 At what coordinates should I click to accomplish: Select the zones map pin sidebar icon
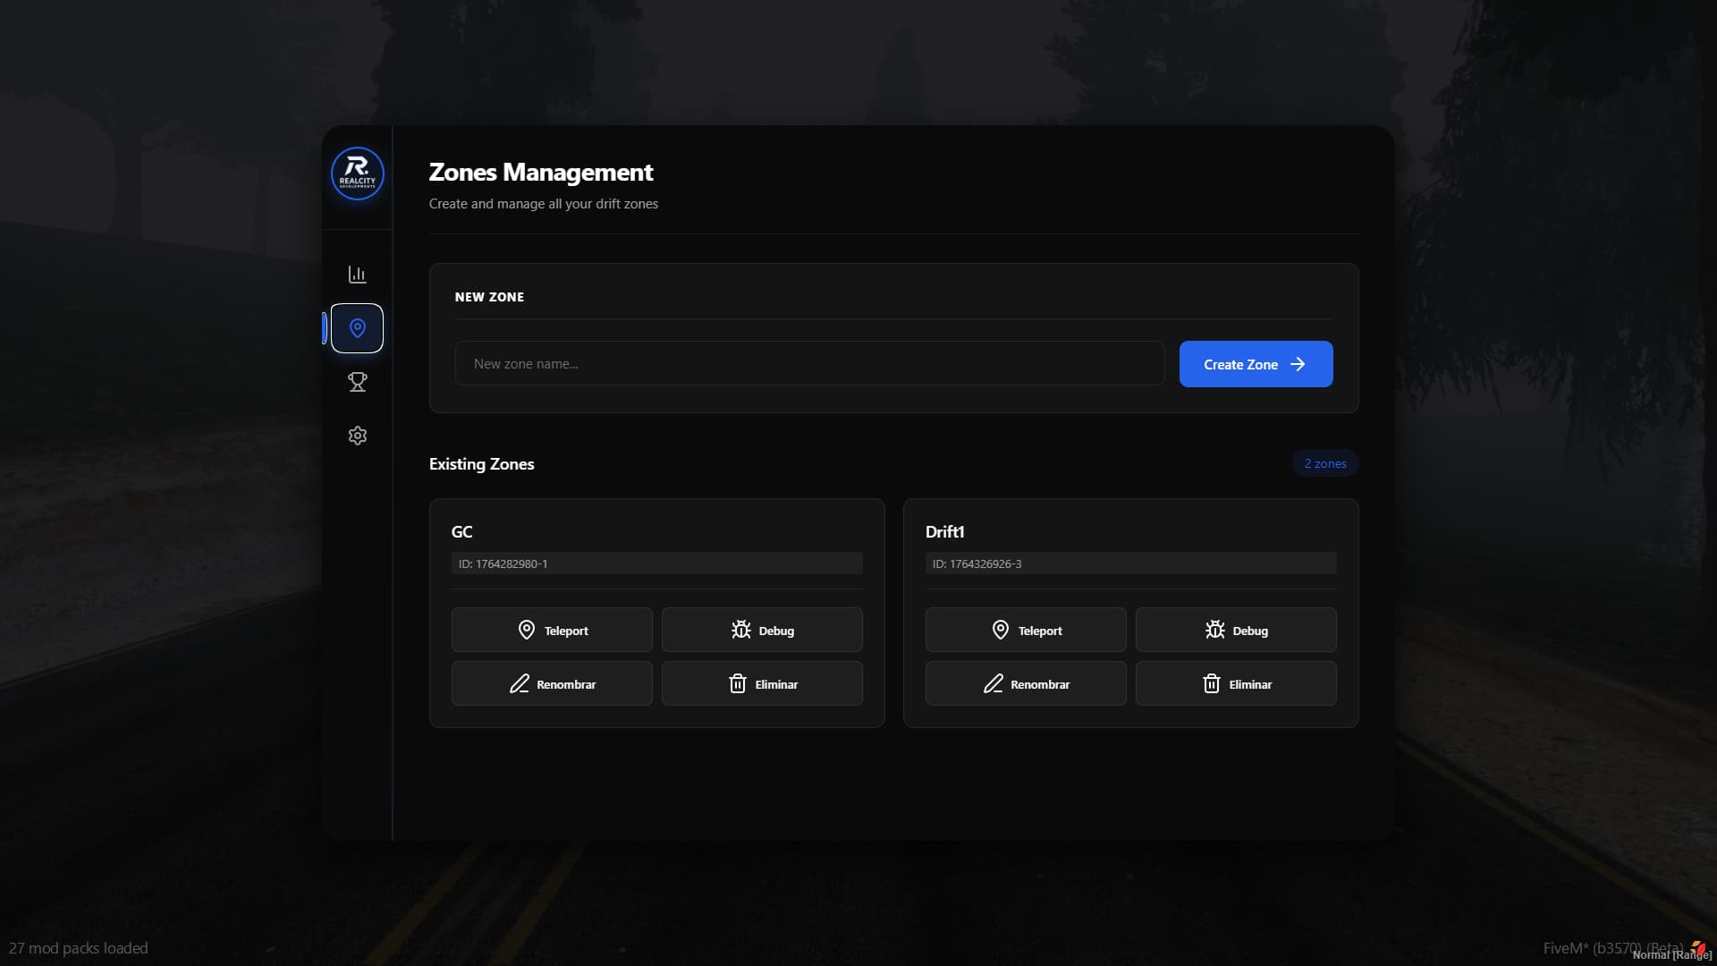click(357, 328)
